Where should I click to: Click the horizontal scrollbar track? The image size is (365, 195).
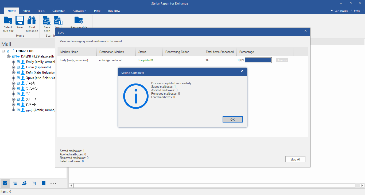(x=214, y=185)
